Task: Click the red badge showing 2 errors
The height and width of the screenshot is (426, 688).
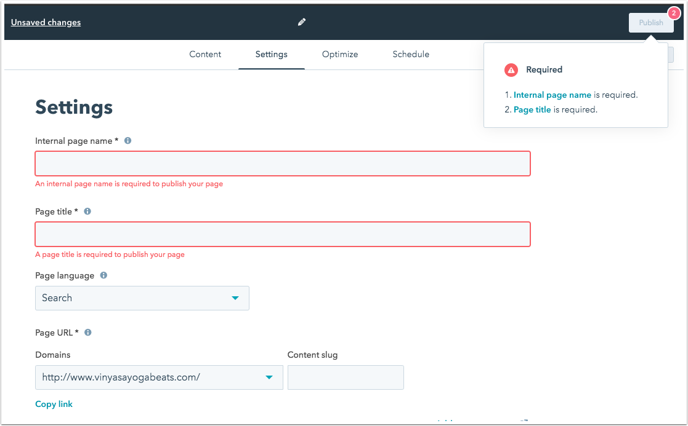Action: click(673, 13)
